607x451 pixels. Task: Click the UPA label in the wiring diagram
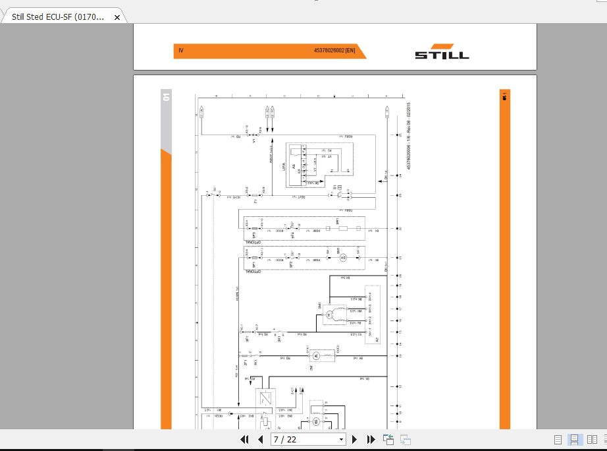click(x=284, y=167)
